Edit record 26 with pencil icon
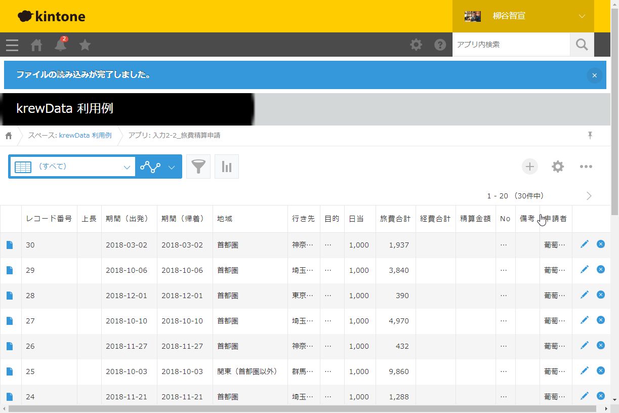The height and width of the screenshot is (413, 619). click(x=585, y=345)
